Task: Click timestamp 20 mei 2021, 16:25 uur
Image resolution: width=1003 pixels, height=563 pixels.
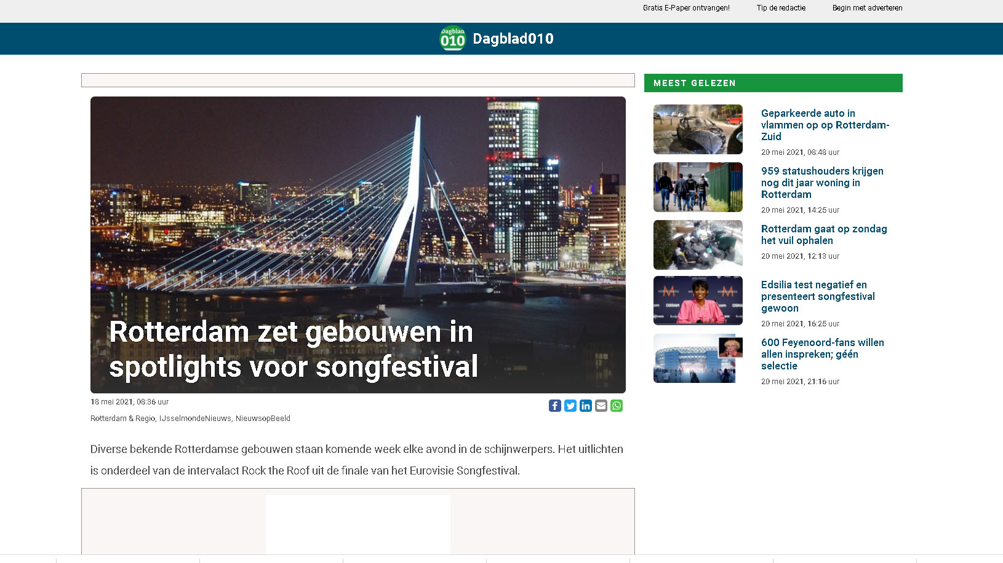Action: point(800,324)
